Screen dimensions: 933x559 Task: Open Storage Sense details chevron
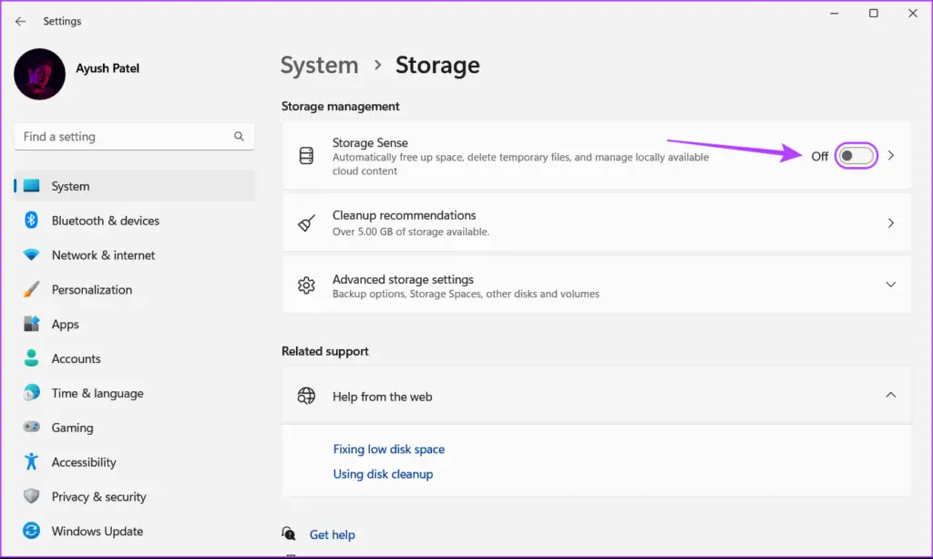point(891,156)
